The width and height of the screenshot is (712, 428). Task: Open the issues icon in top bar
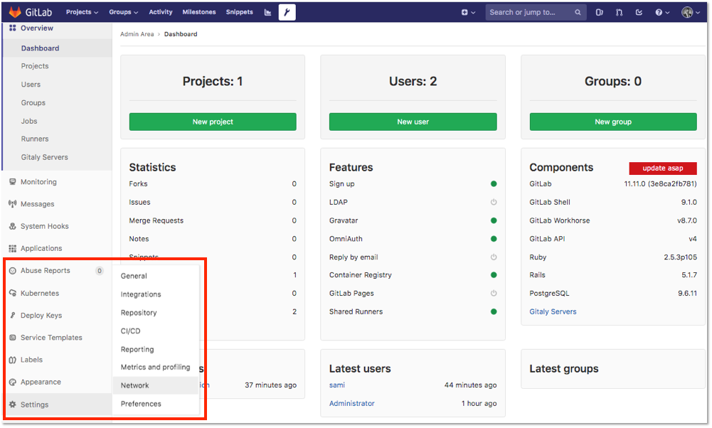click(600, 12)
